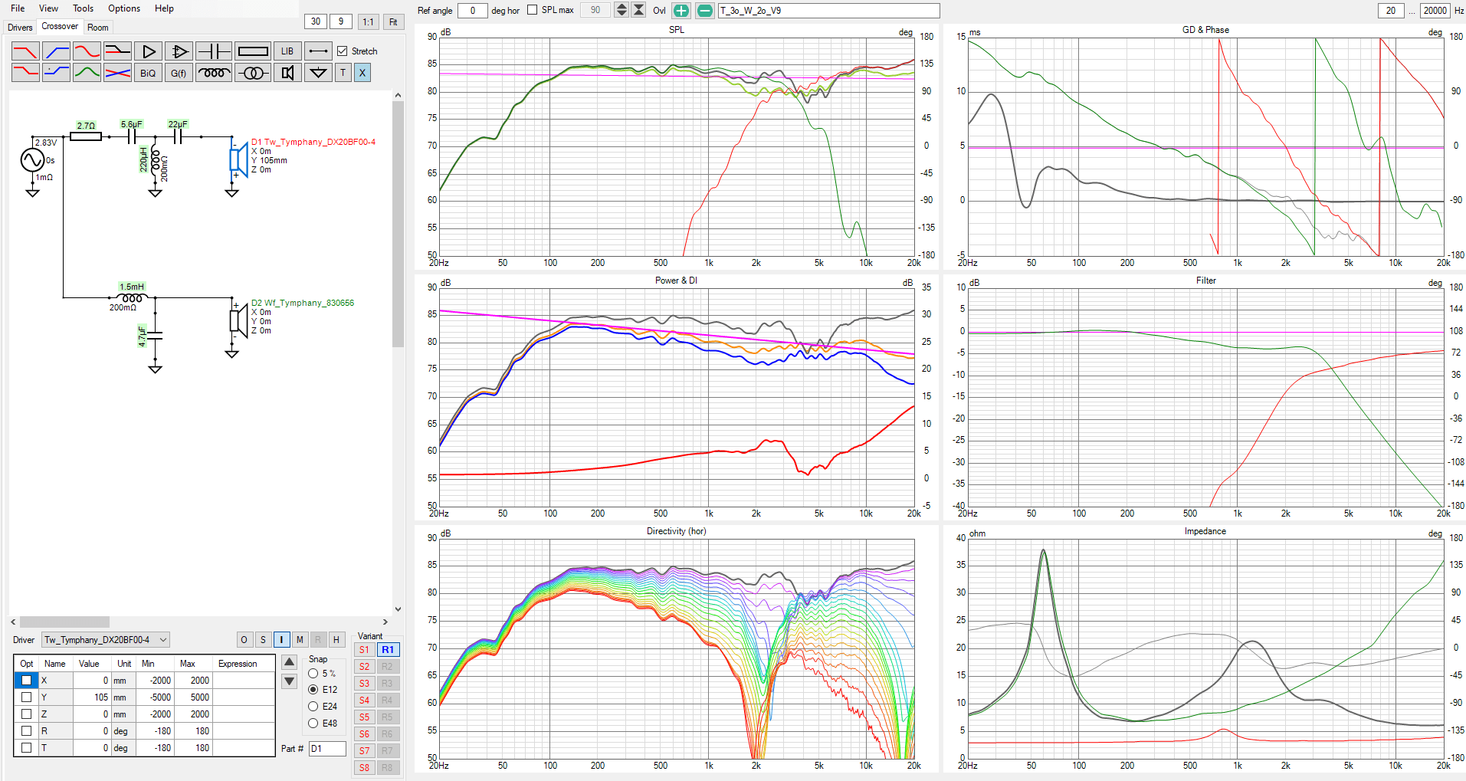Screen dimensions: 1466x781
Task: Click the SPL max stepper arrows
Action: click(621, 10)
